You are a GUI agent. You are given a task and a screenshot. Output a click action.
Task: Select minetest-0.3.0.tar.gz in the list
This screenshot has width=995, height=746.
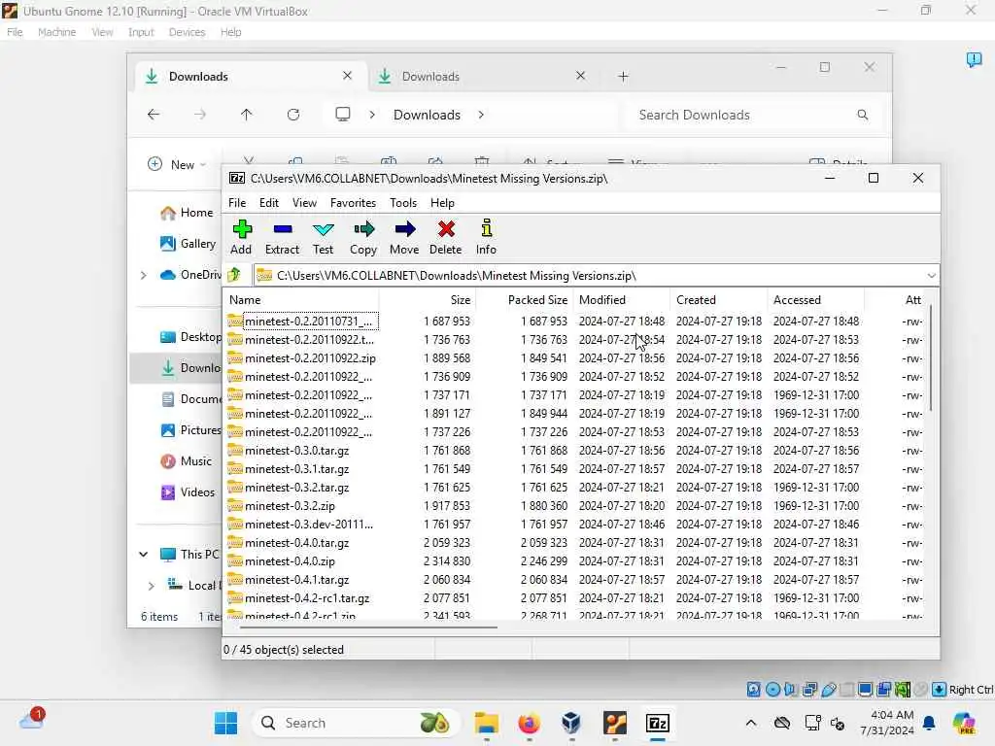click(574, 451)
